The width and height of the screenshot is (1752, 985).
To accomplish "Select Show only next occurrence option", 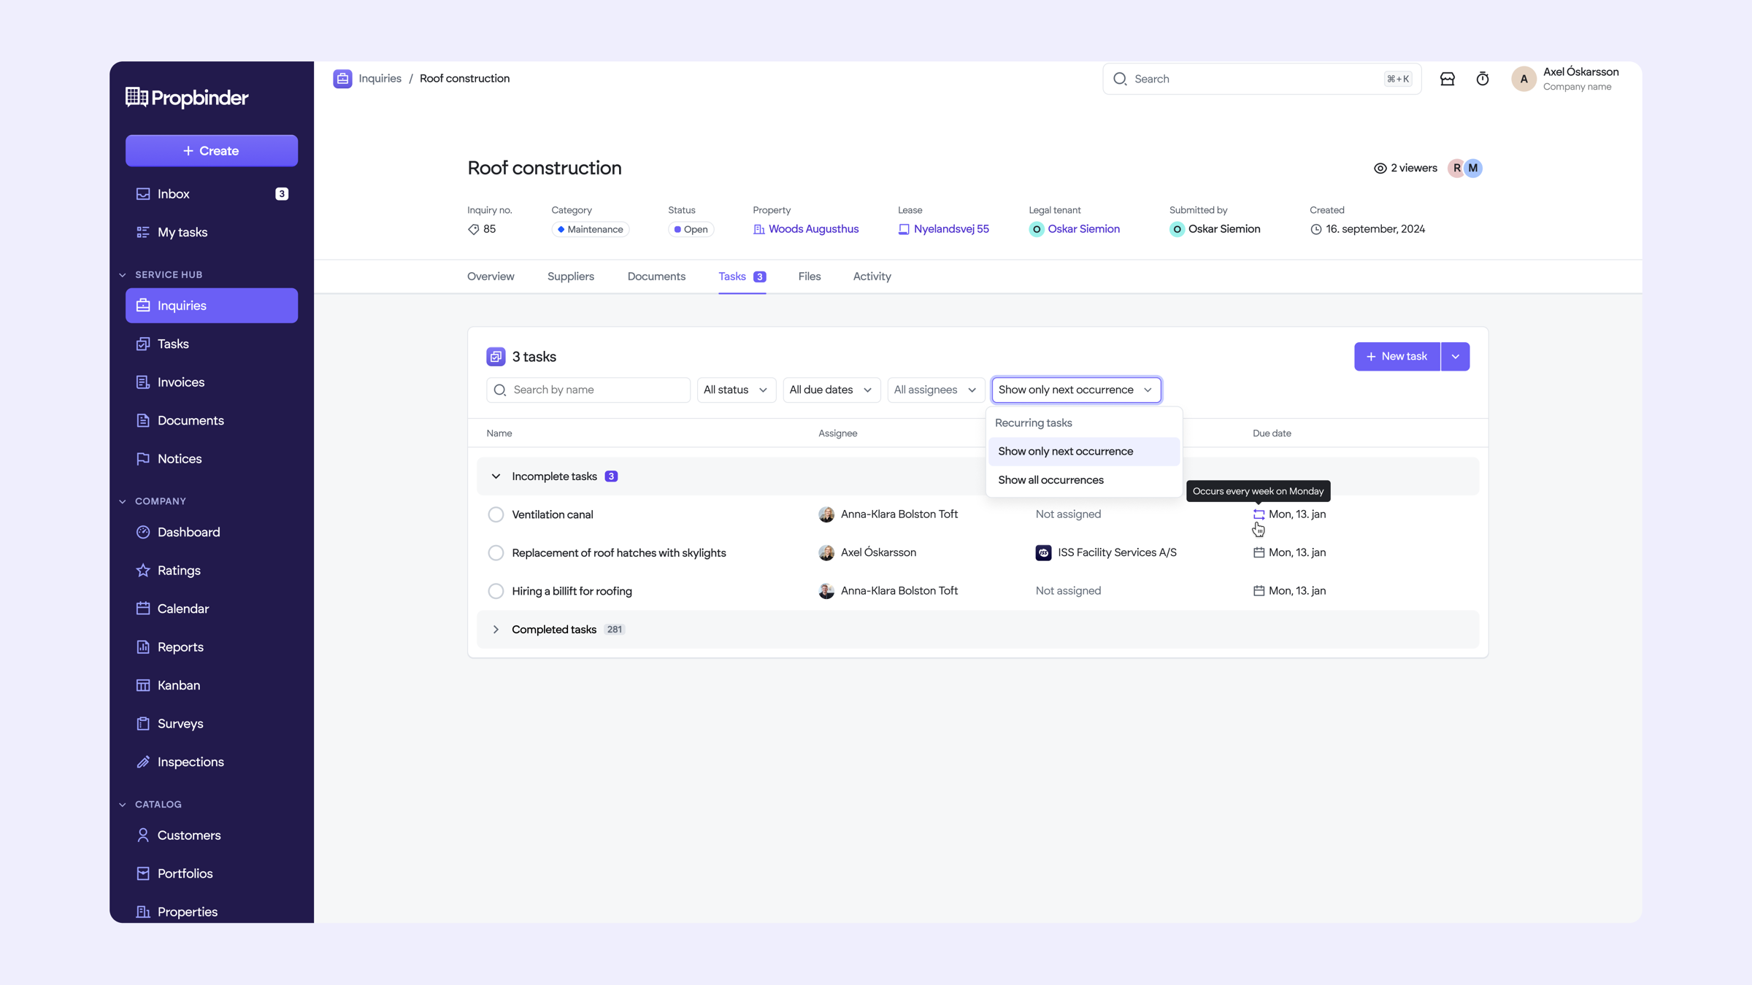I will [x=1084, y=452].
